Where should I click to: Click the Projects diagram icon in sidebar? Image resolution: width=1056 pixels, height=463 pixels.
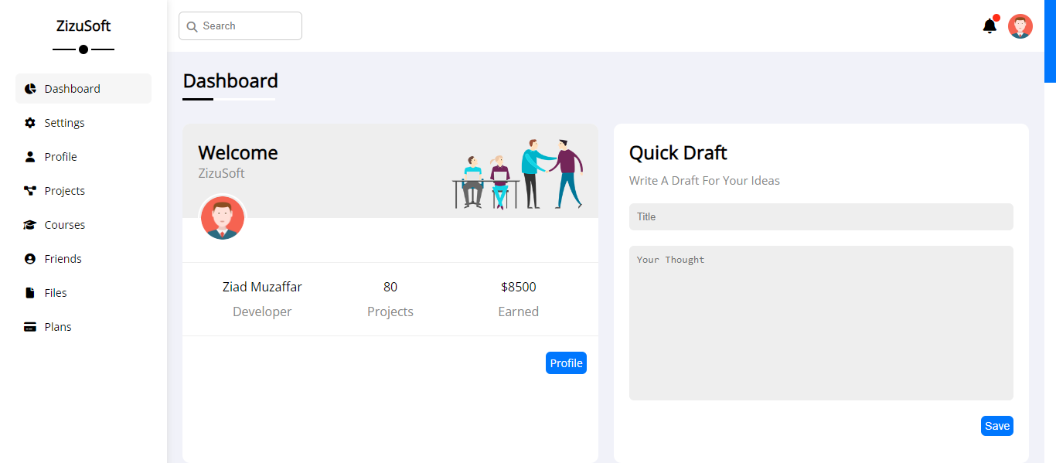30,191
